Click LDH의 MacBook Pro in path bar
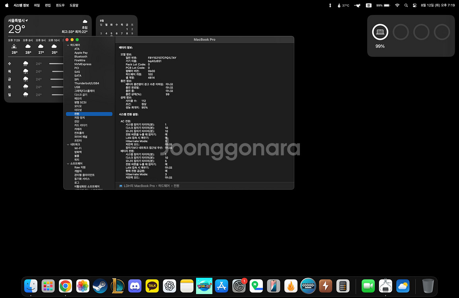The image size is (459, 298). click(x=139, y=186)
